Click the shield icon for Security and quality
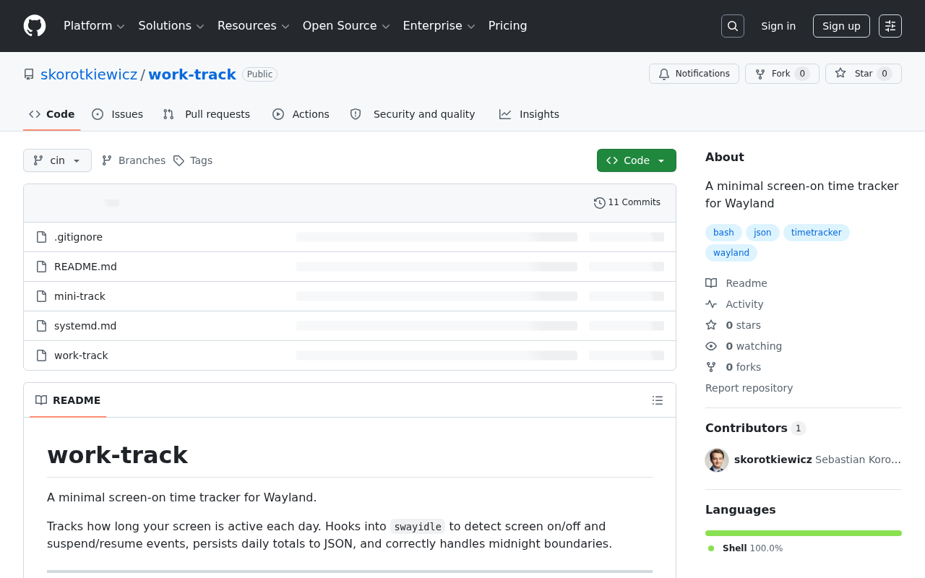925x578 pixels. point(356,114)
